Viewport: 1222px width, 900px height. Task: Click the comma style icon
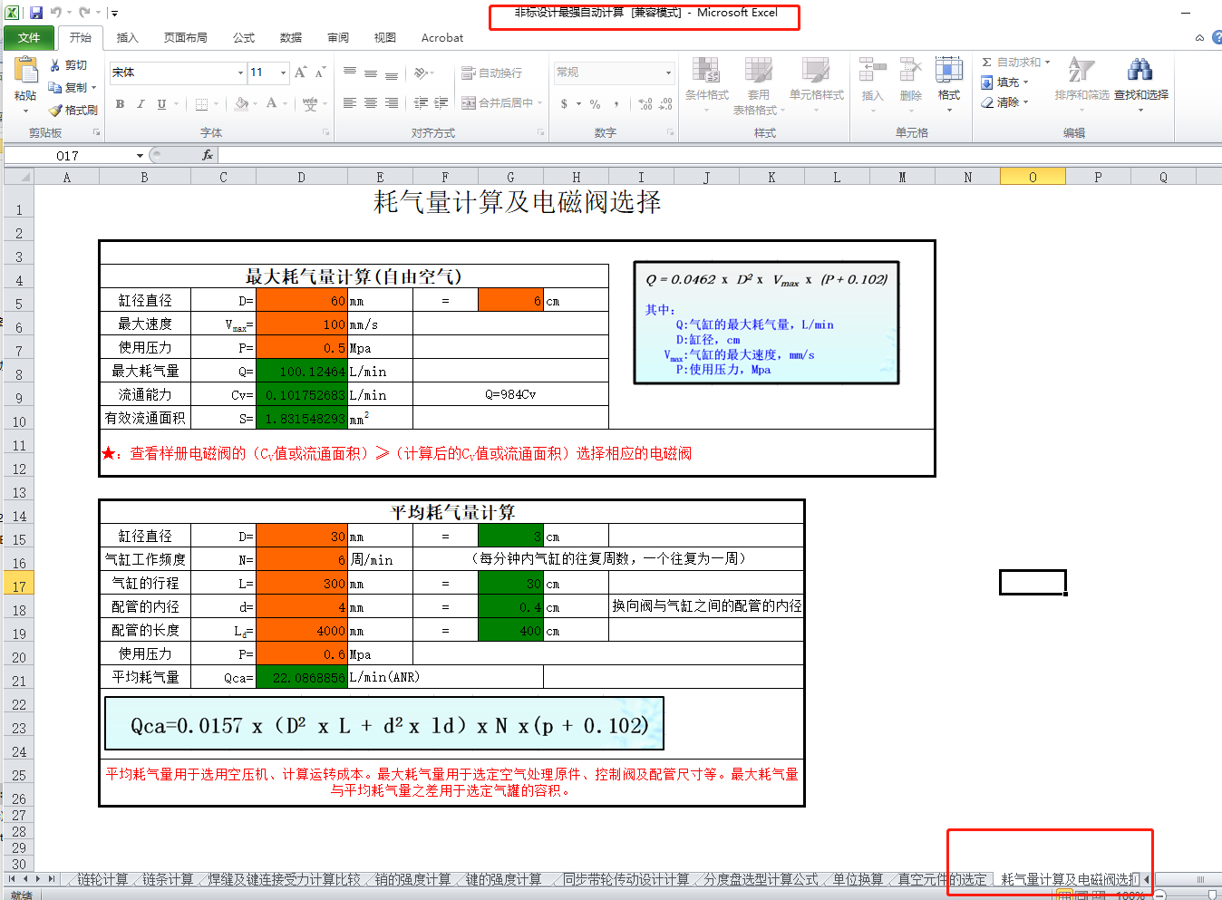click(616, 104)
